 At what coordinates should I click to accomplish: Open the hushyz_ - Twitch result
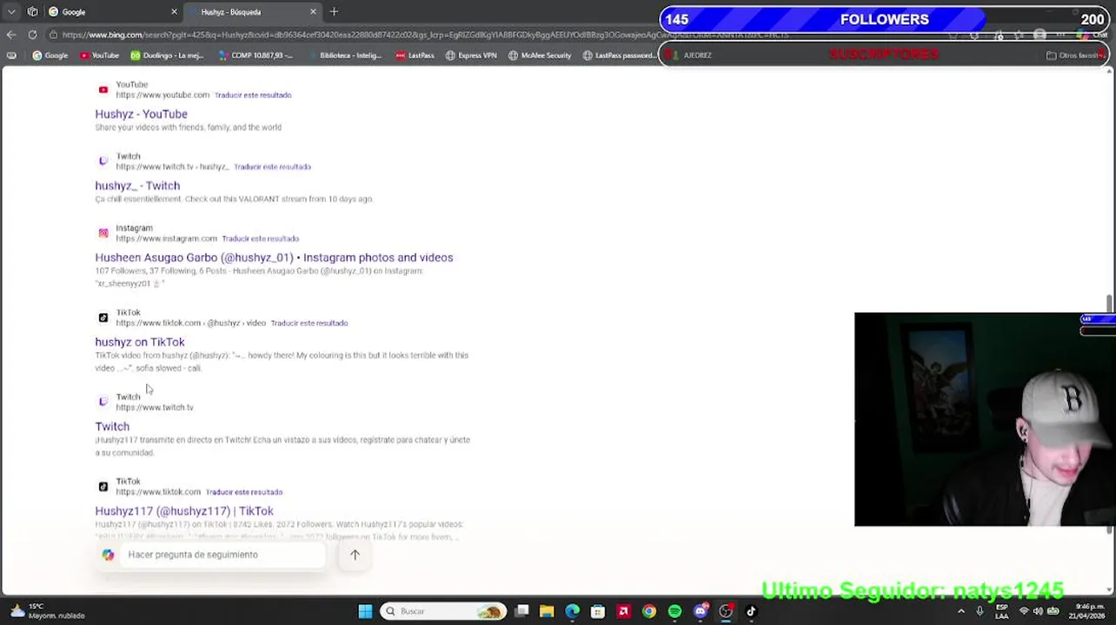(x=137, y=186)
